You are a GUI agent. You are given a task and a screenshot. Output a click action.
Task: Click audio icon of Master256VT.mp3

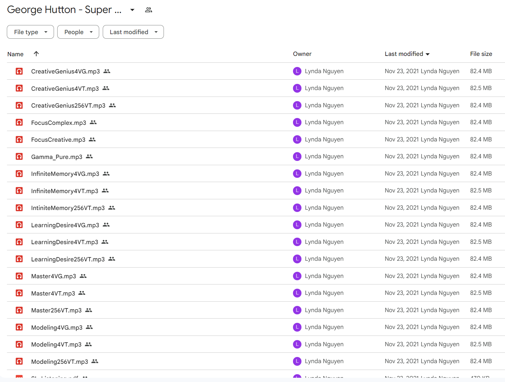[x=19, y=310]
